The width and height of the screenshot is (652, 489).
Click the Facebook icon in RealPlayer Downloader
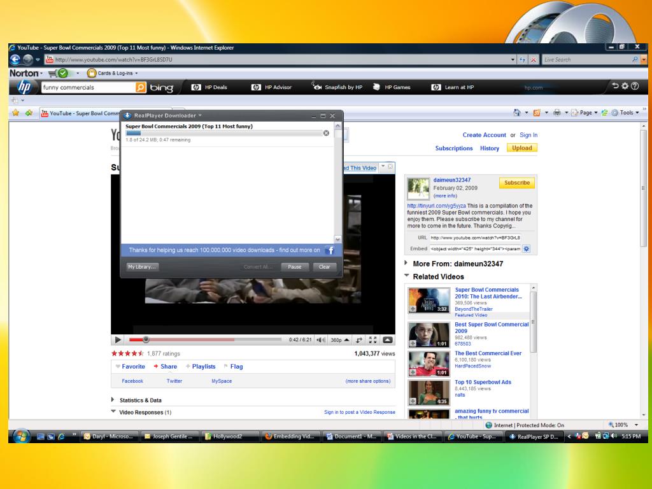pyautogui.click(x=330, y=250)
